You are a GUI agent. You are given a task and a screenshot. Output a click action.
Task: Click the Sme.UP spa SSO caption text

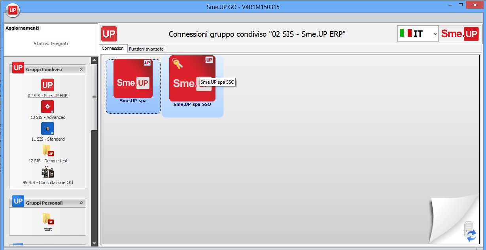point(192,105)
